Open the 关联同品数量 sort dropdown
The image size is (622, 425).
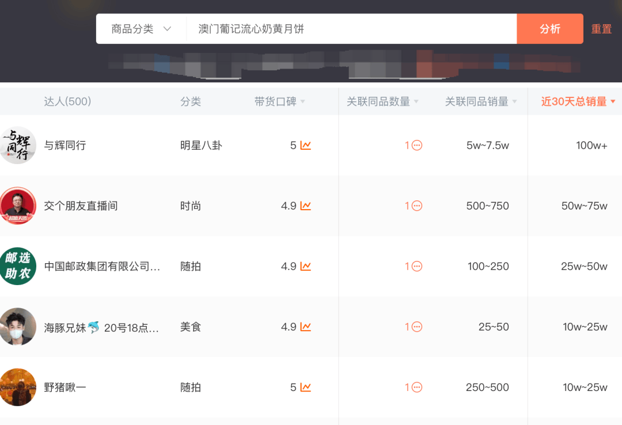pos(417,101)
